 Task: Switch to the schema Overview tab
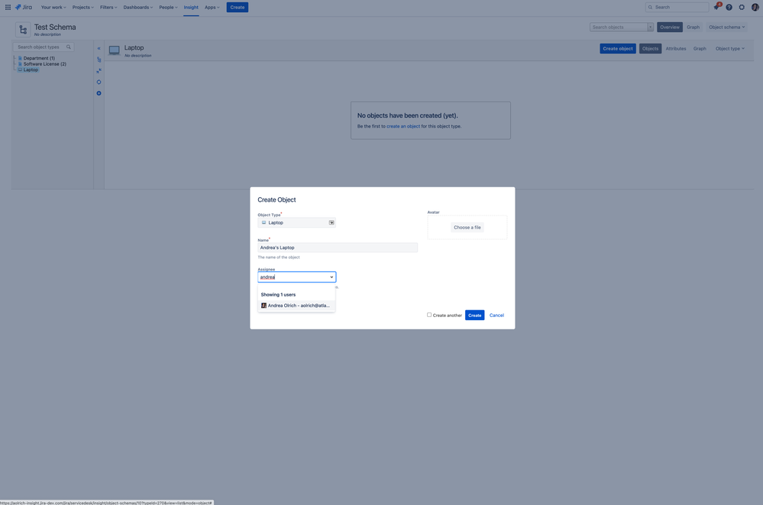click(x=670, y=28)
